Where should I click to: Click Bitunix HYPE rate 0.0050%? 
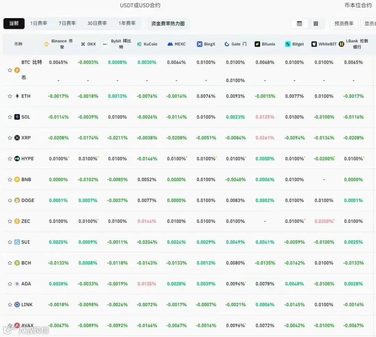click(265, 159)
